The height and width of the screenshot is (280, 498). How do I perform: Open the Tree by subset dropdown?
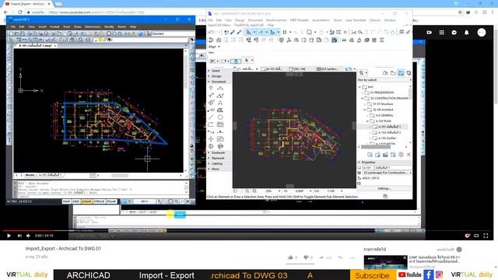click(384, 80)
